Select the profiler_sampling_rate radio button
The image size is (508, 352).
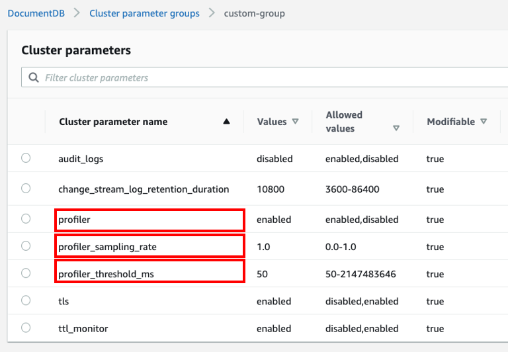[x=26, y=246]
